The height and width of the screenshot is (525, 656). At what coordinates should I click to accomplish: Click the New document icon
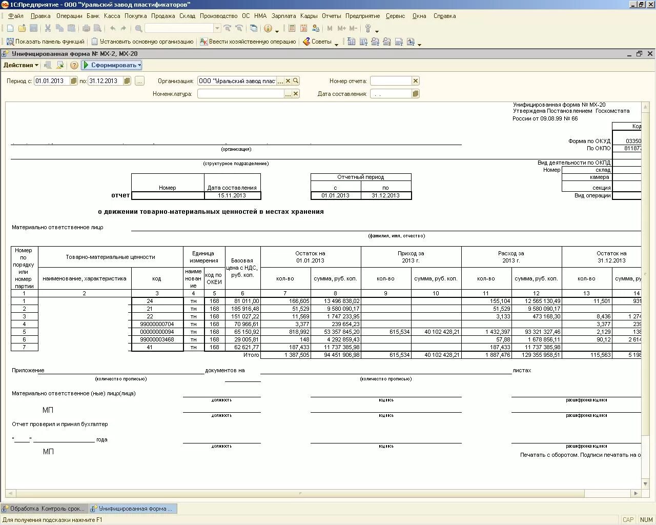pyautogui.click(x=10, y=28)
